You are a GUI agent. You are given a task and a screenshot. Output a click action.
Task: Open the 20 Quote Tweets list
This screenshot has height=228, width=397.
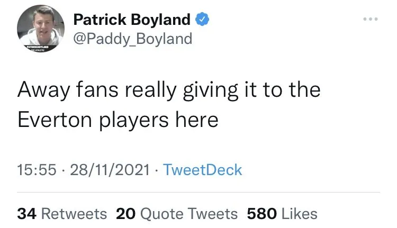coord(177,214)
